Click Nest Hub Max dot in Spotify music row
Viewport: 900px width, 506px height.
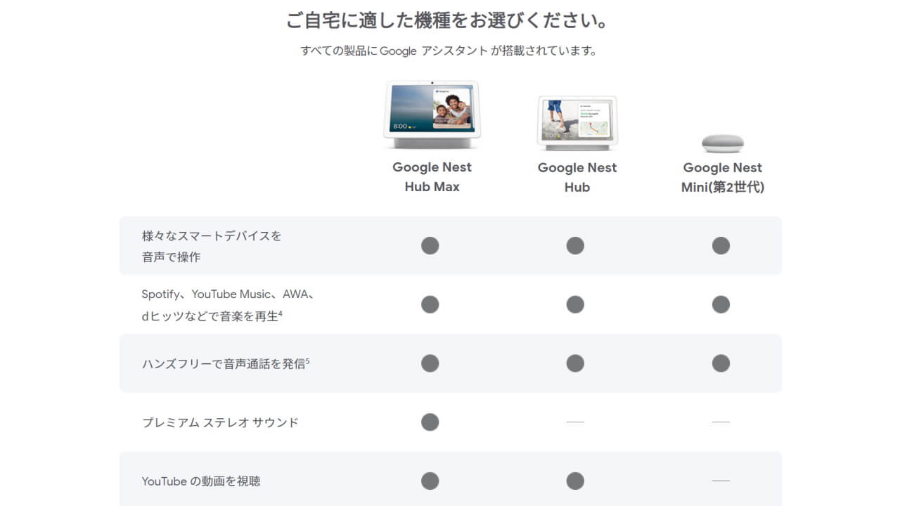pyautogui.click(x=430, y=304)
